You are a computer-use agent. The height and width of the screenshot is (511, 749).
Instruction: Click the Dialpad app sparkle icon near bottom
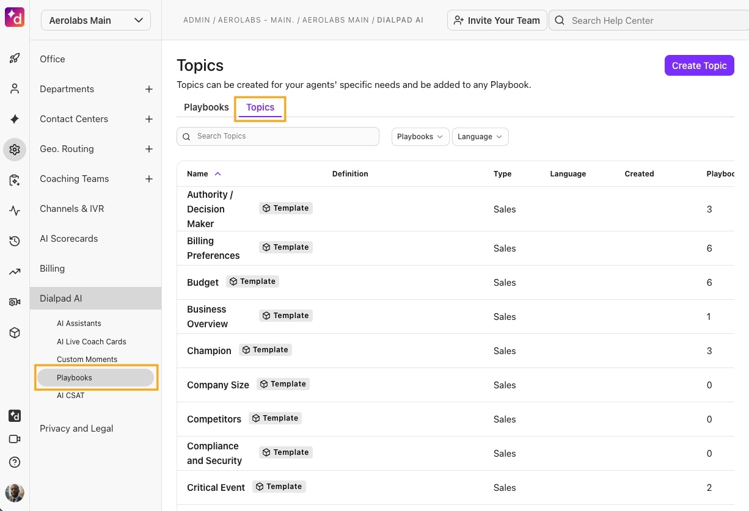pos(15,416)
